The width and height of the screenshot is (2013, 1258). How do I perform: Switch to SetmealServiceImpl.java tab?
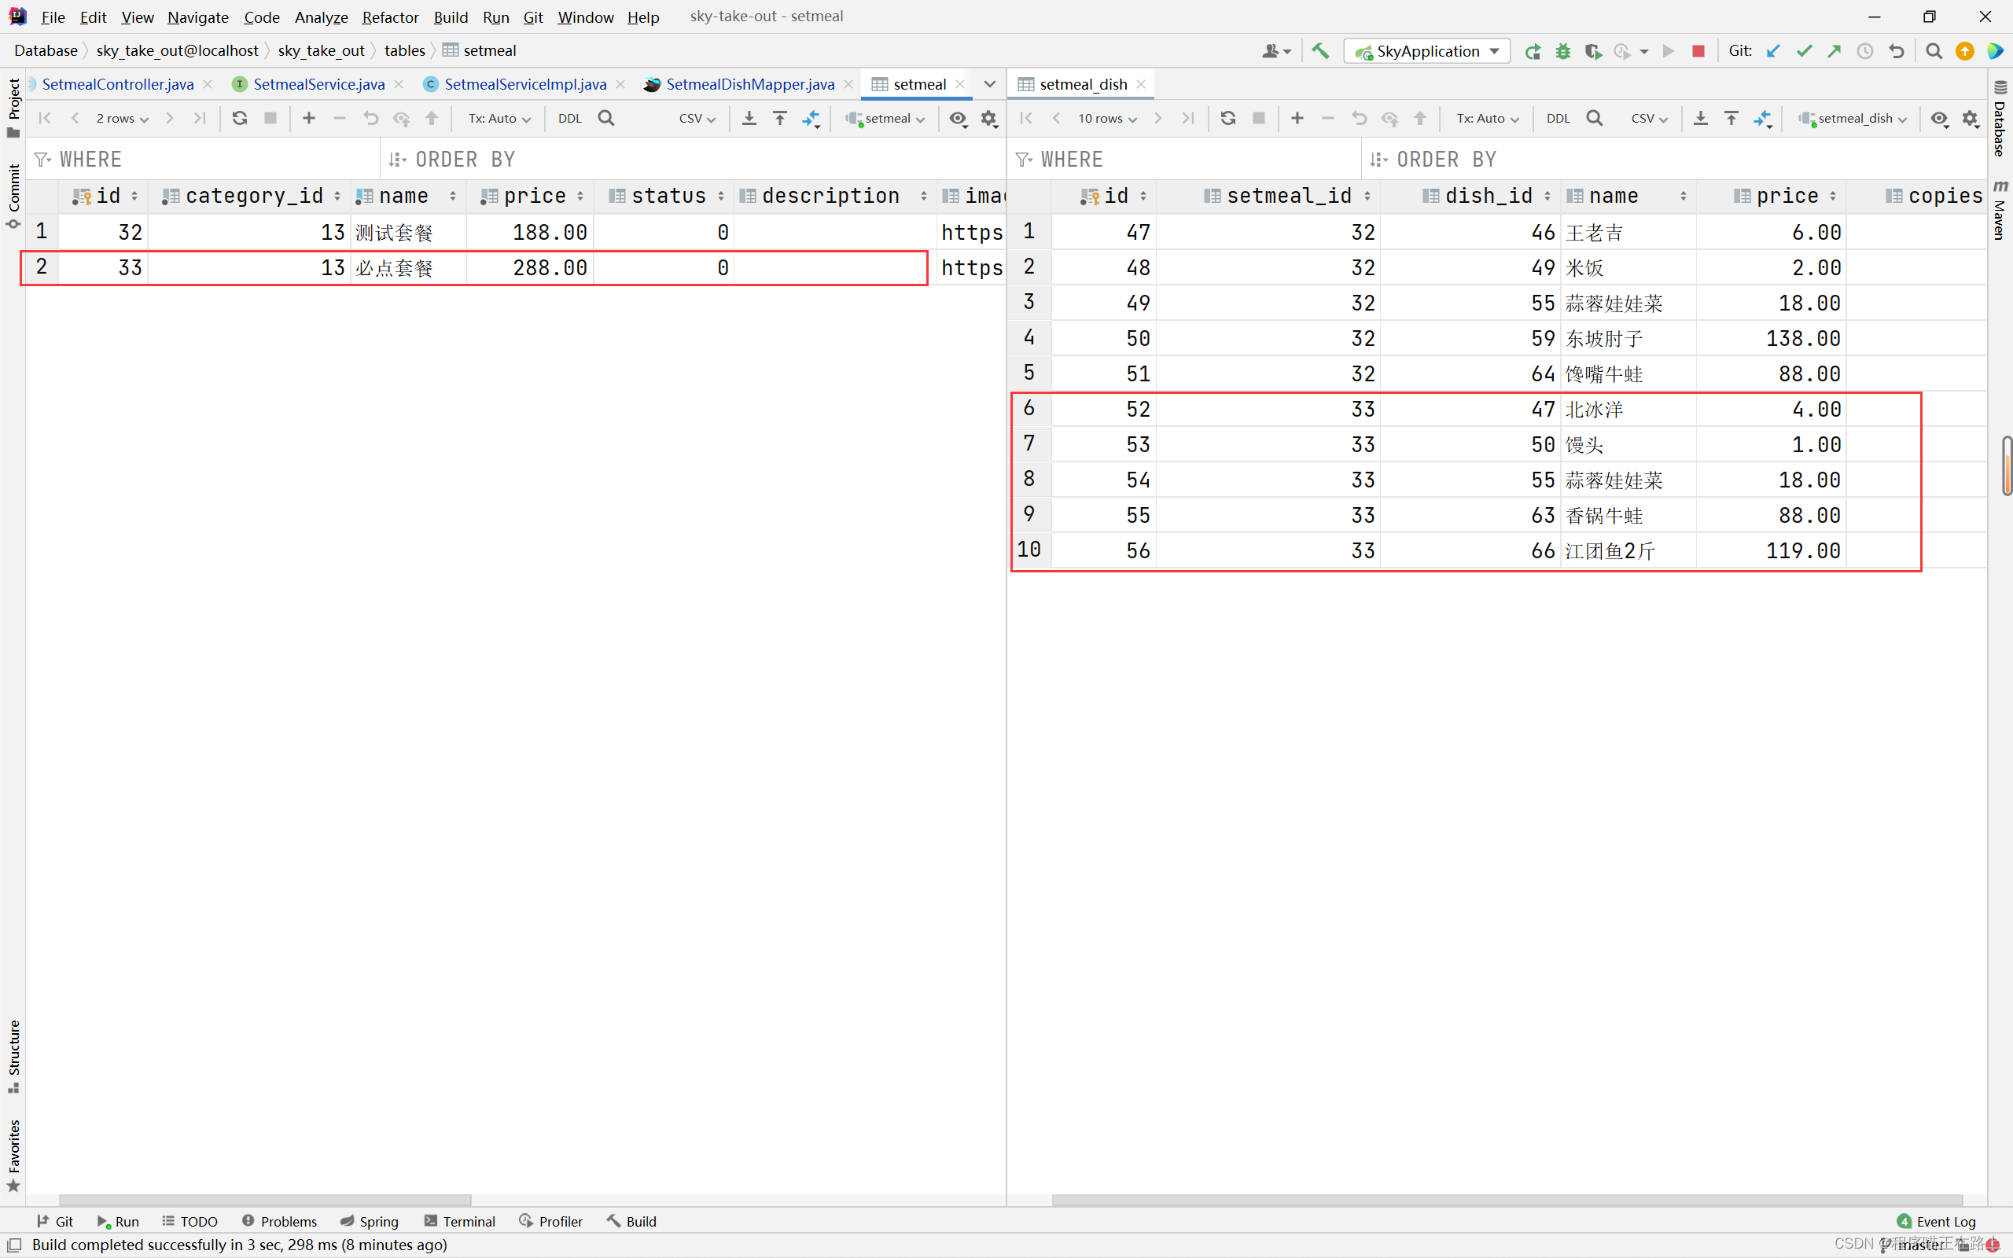525,84
